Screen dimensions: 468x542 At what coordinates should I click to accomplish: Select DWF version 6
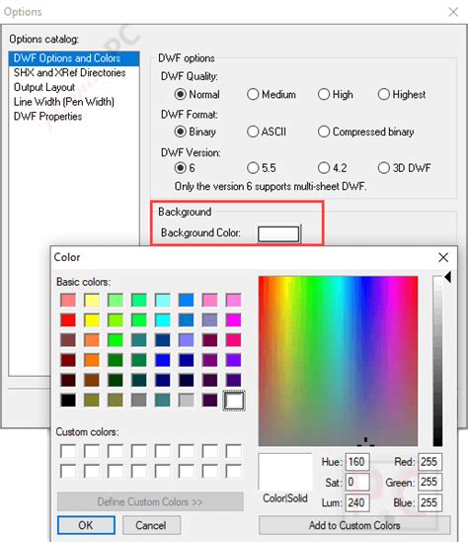(185, 168)
